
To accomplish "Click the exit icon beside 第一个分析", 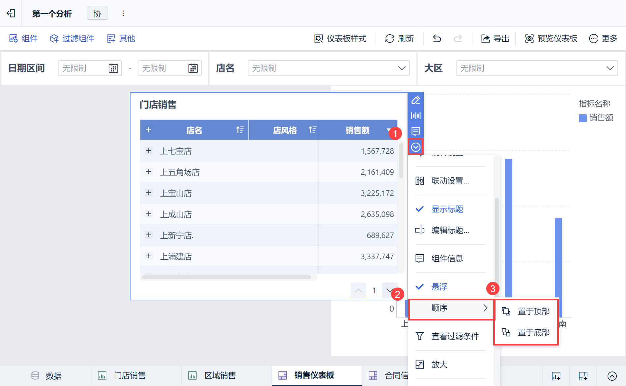I will (11, 13).
